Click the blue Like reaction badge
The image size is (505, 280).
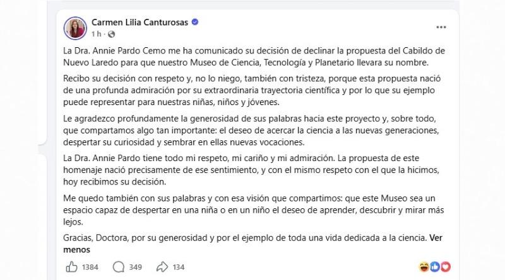[435, 267]
